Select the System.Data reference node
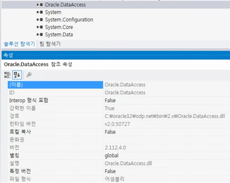The width and height of the screenshot is (230, 183). pos(59,34)
